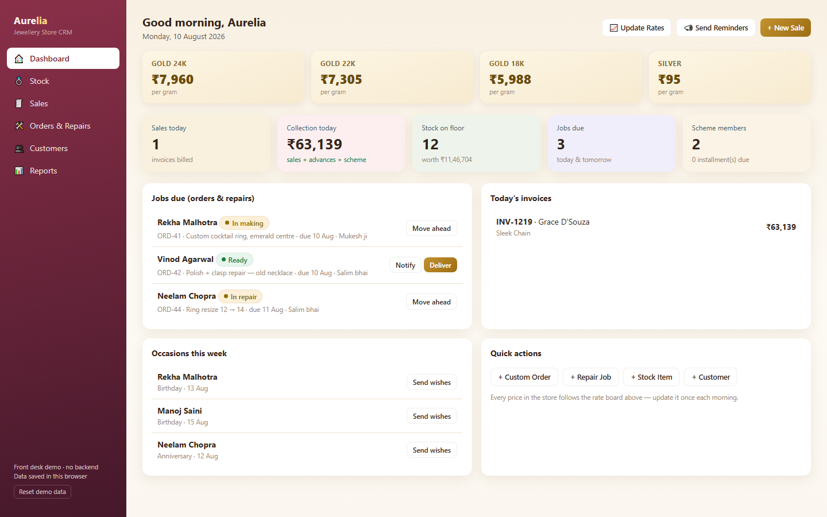Click the Reports chart icon in sidebar

[x=19, y=171]
